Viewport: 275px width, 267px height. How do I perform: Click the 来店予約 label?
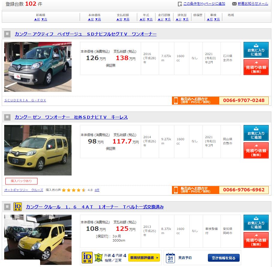click(185, 258)
